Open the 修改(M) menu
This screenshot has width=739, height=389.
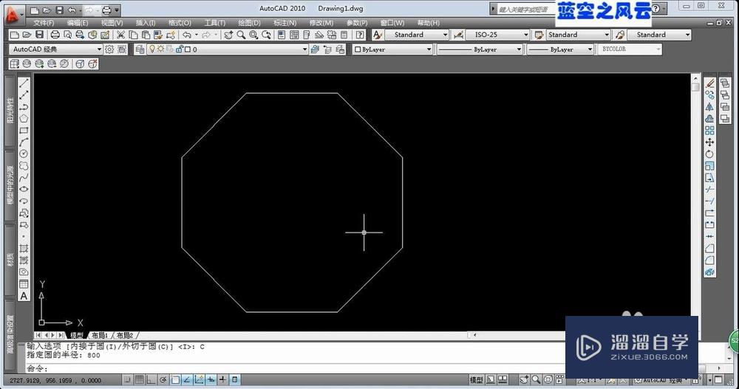[x=321, y=23]
